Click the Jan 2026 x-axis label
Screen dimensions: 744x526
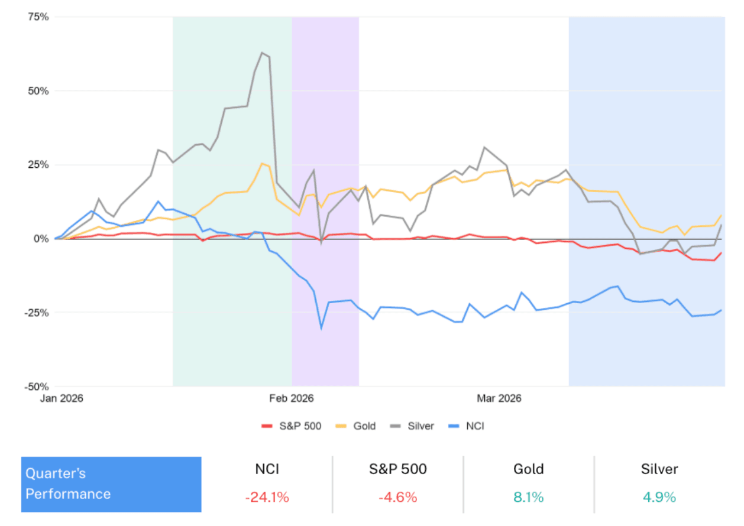62,398
